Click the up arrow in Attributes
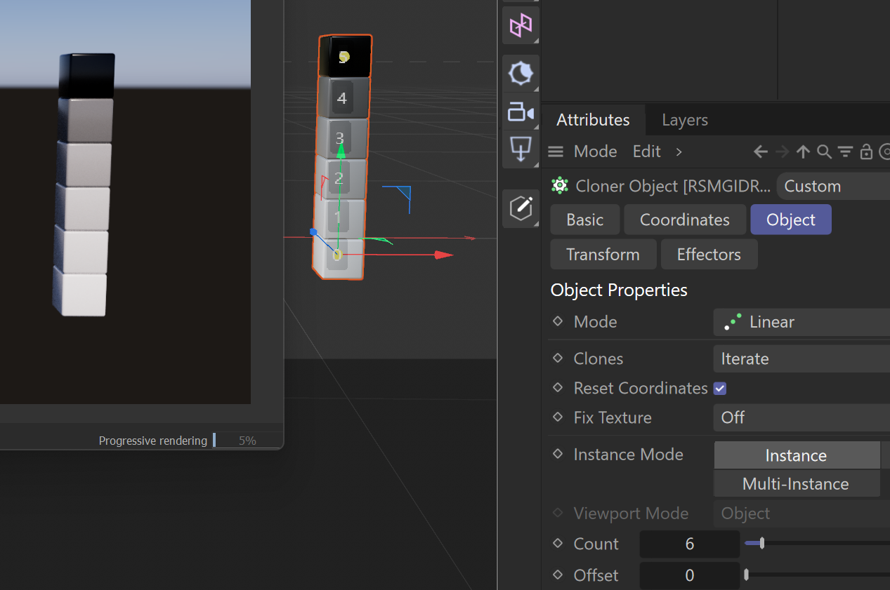The width and height of the screenshot is (890, 590). 804,152
